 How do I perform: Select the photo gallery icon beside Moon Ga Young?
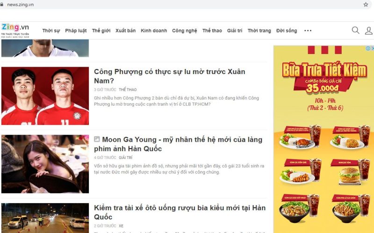[97, 139]
